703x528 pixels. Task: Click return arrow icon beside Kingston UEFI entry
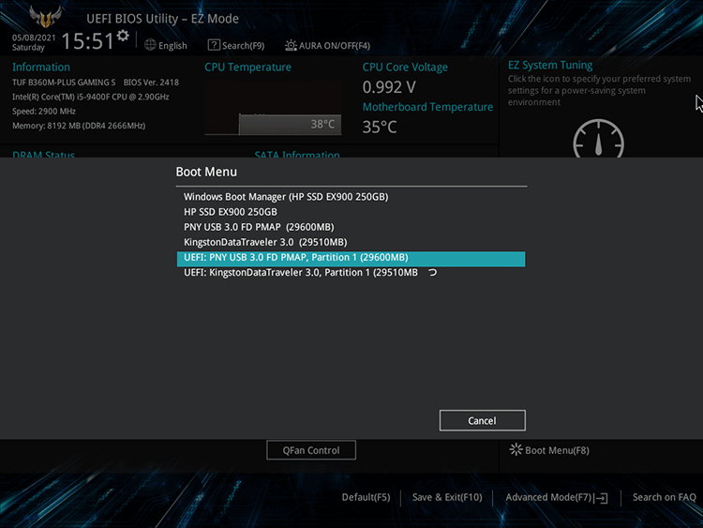click(433, 272)
